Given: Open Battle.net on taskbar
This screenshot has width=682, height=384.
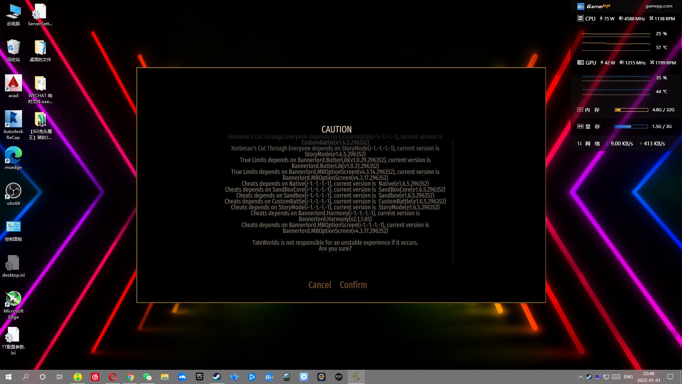Looking at the screenshot, I should click(252, 377).
